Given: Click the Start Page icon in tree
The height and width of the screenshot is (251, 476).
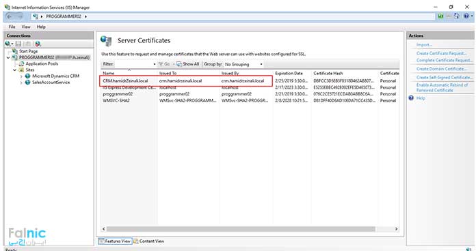Looking at the screenshot, I should click(x=14, y=51).
